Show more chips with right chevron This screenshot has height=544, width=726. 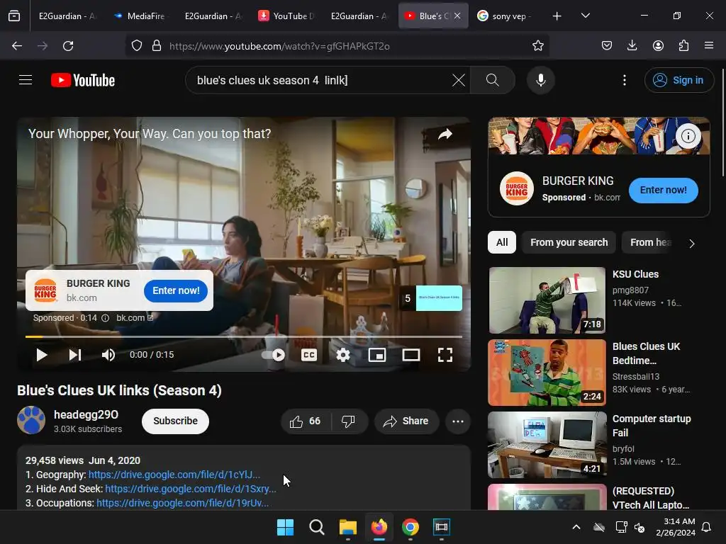coord(692,244)
